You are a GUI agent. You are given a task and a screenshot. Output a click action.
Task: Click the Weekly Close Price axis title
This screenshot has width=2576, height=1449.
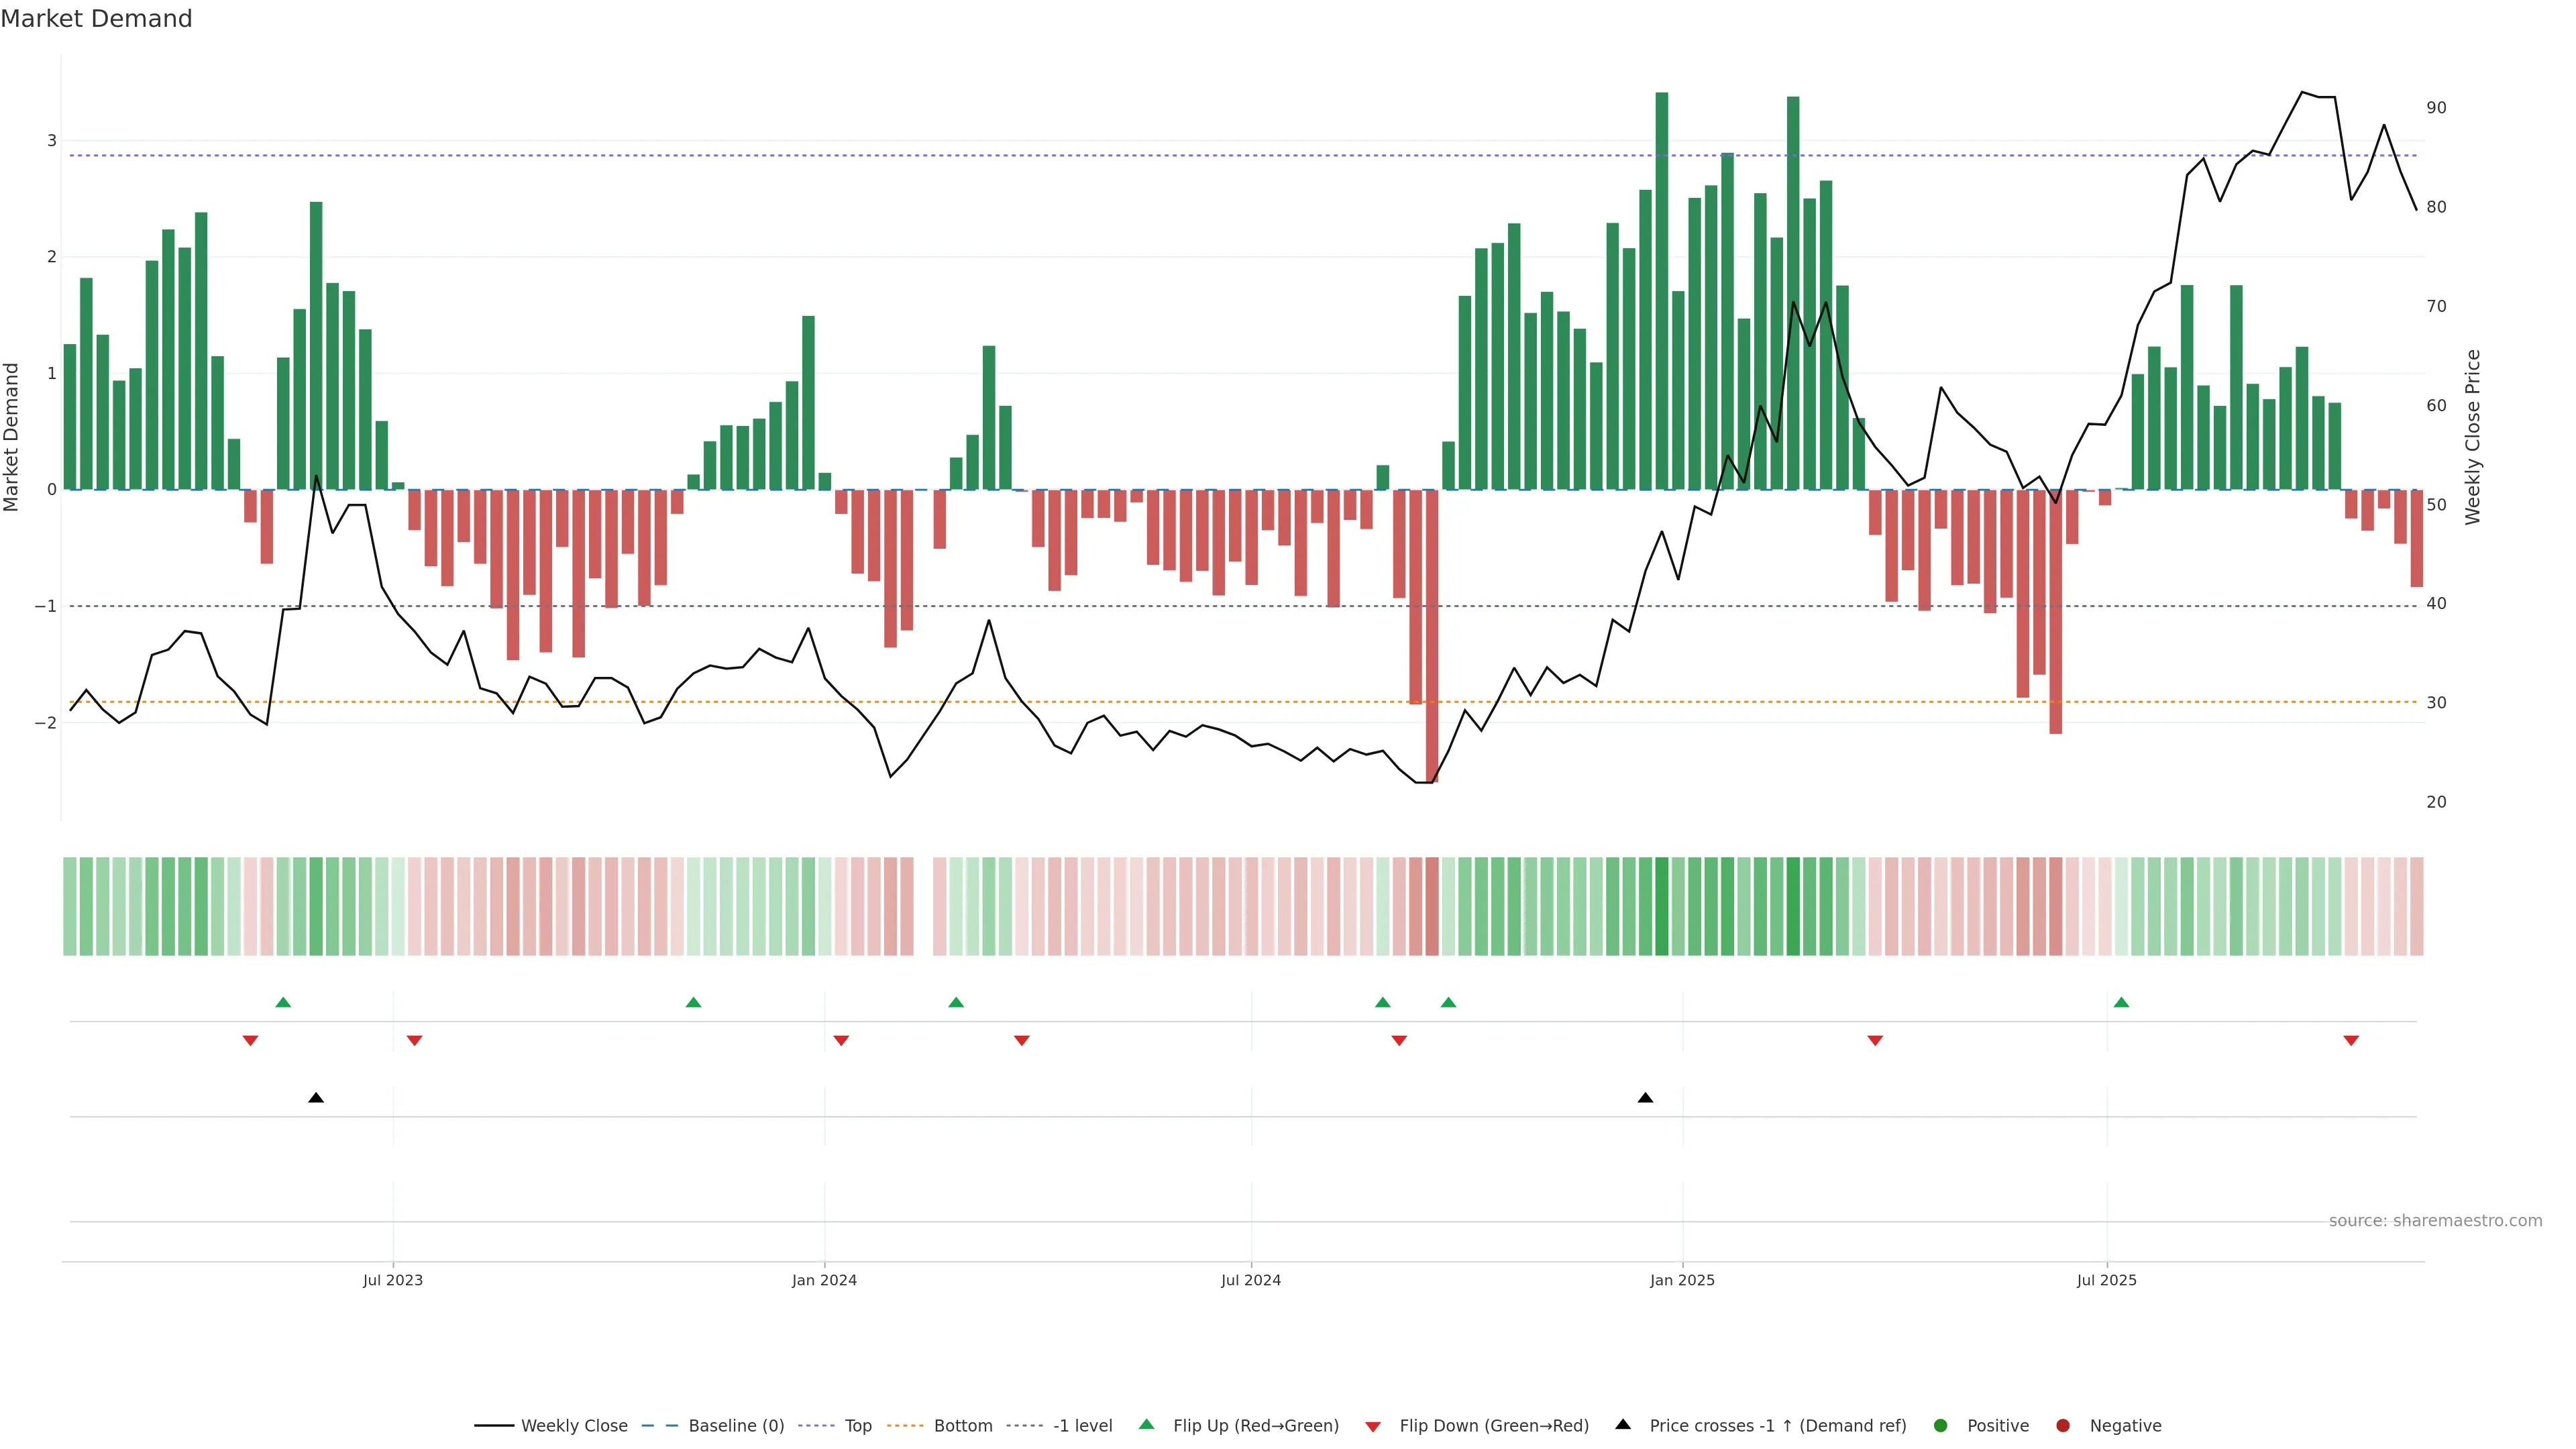tap(2473, 437)
